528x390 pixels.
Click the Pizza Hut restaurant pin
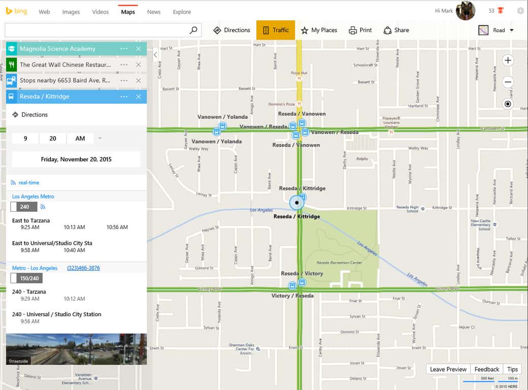299,79
